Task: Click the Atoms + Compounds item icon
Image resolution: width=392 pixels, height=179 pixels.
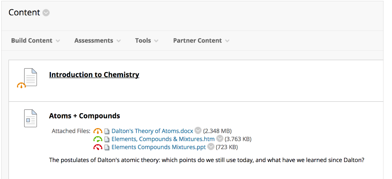Action: tap(31, 118)
